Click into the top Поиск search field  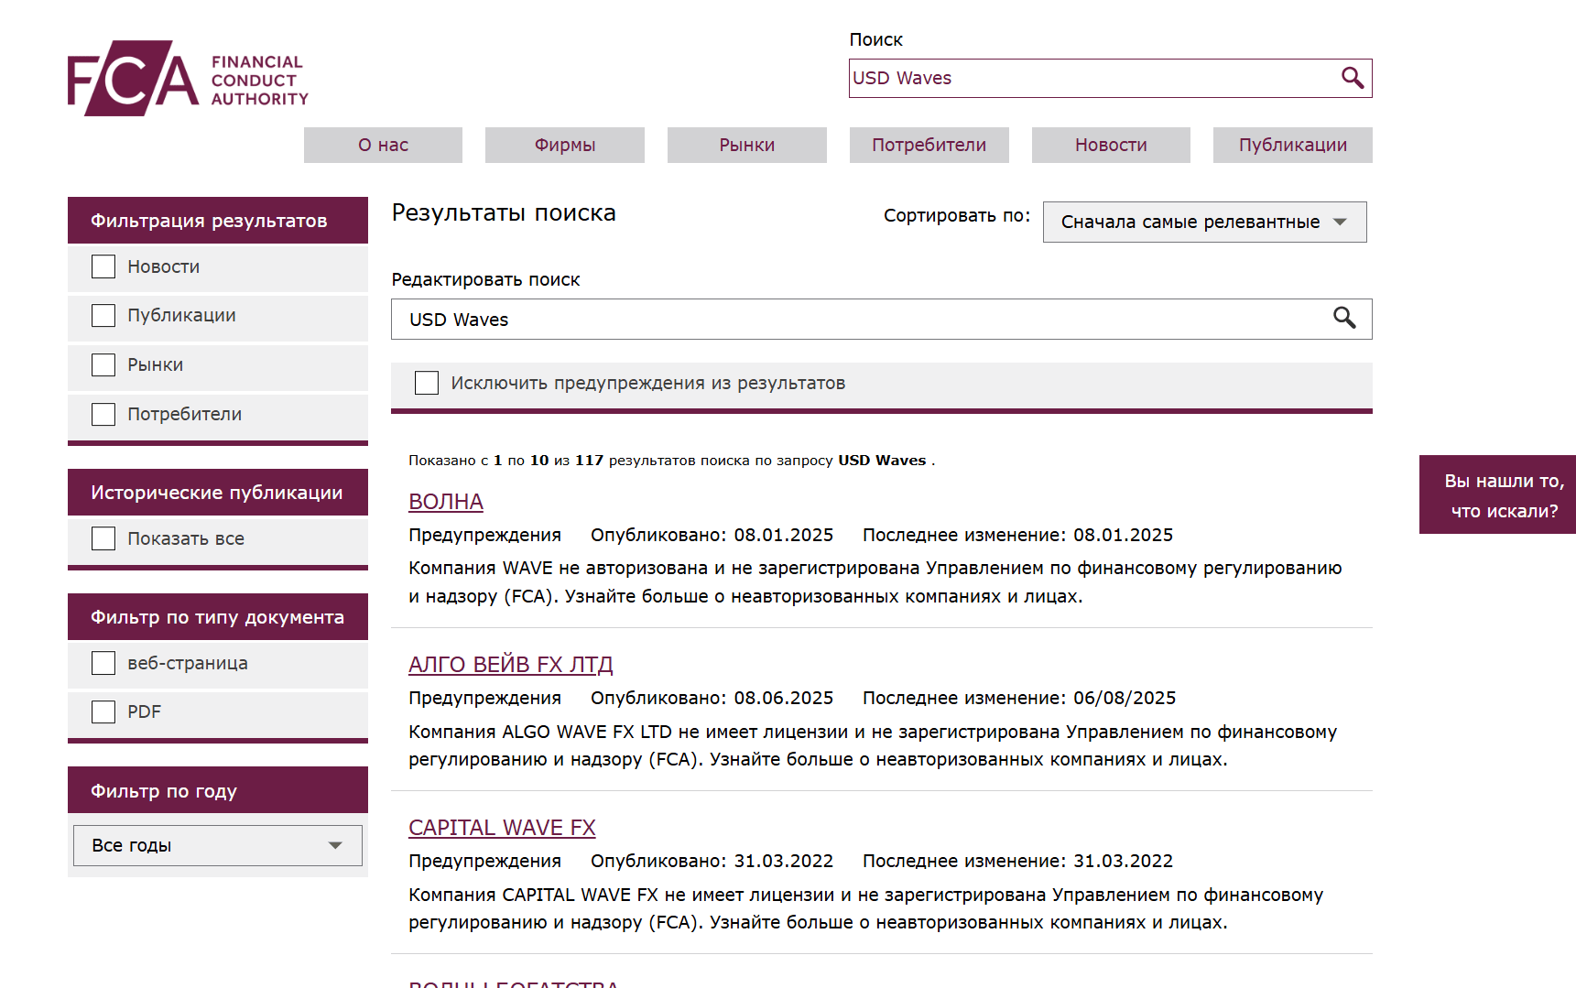(1090, 78)
